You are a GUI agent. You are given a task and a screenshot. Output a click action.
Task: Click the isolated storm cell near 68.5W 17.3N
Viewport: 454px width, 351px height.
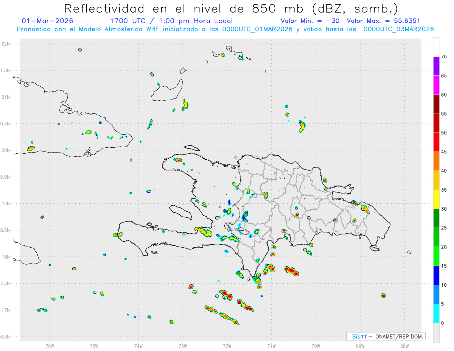(383, 295)
